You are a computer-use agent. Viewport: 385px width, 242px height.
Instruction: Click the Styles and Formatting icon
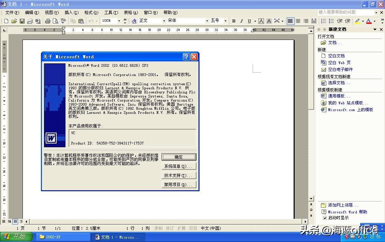134,21
